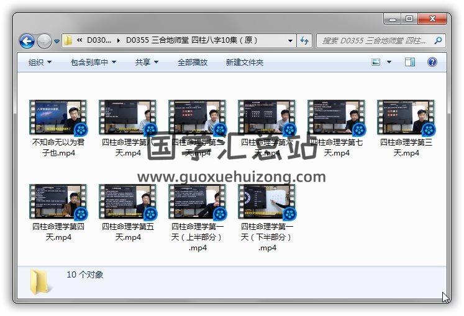Select video thumbnail 四柱命理学第二天.mp4
The width and height of the screenshot is (464, 316).
coord(198,118)
